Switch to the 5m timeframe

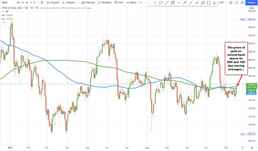(18, 3)
